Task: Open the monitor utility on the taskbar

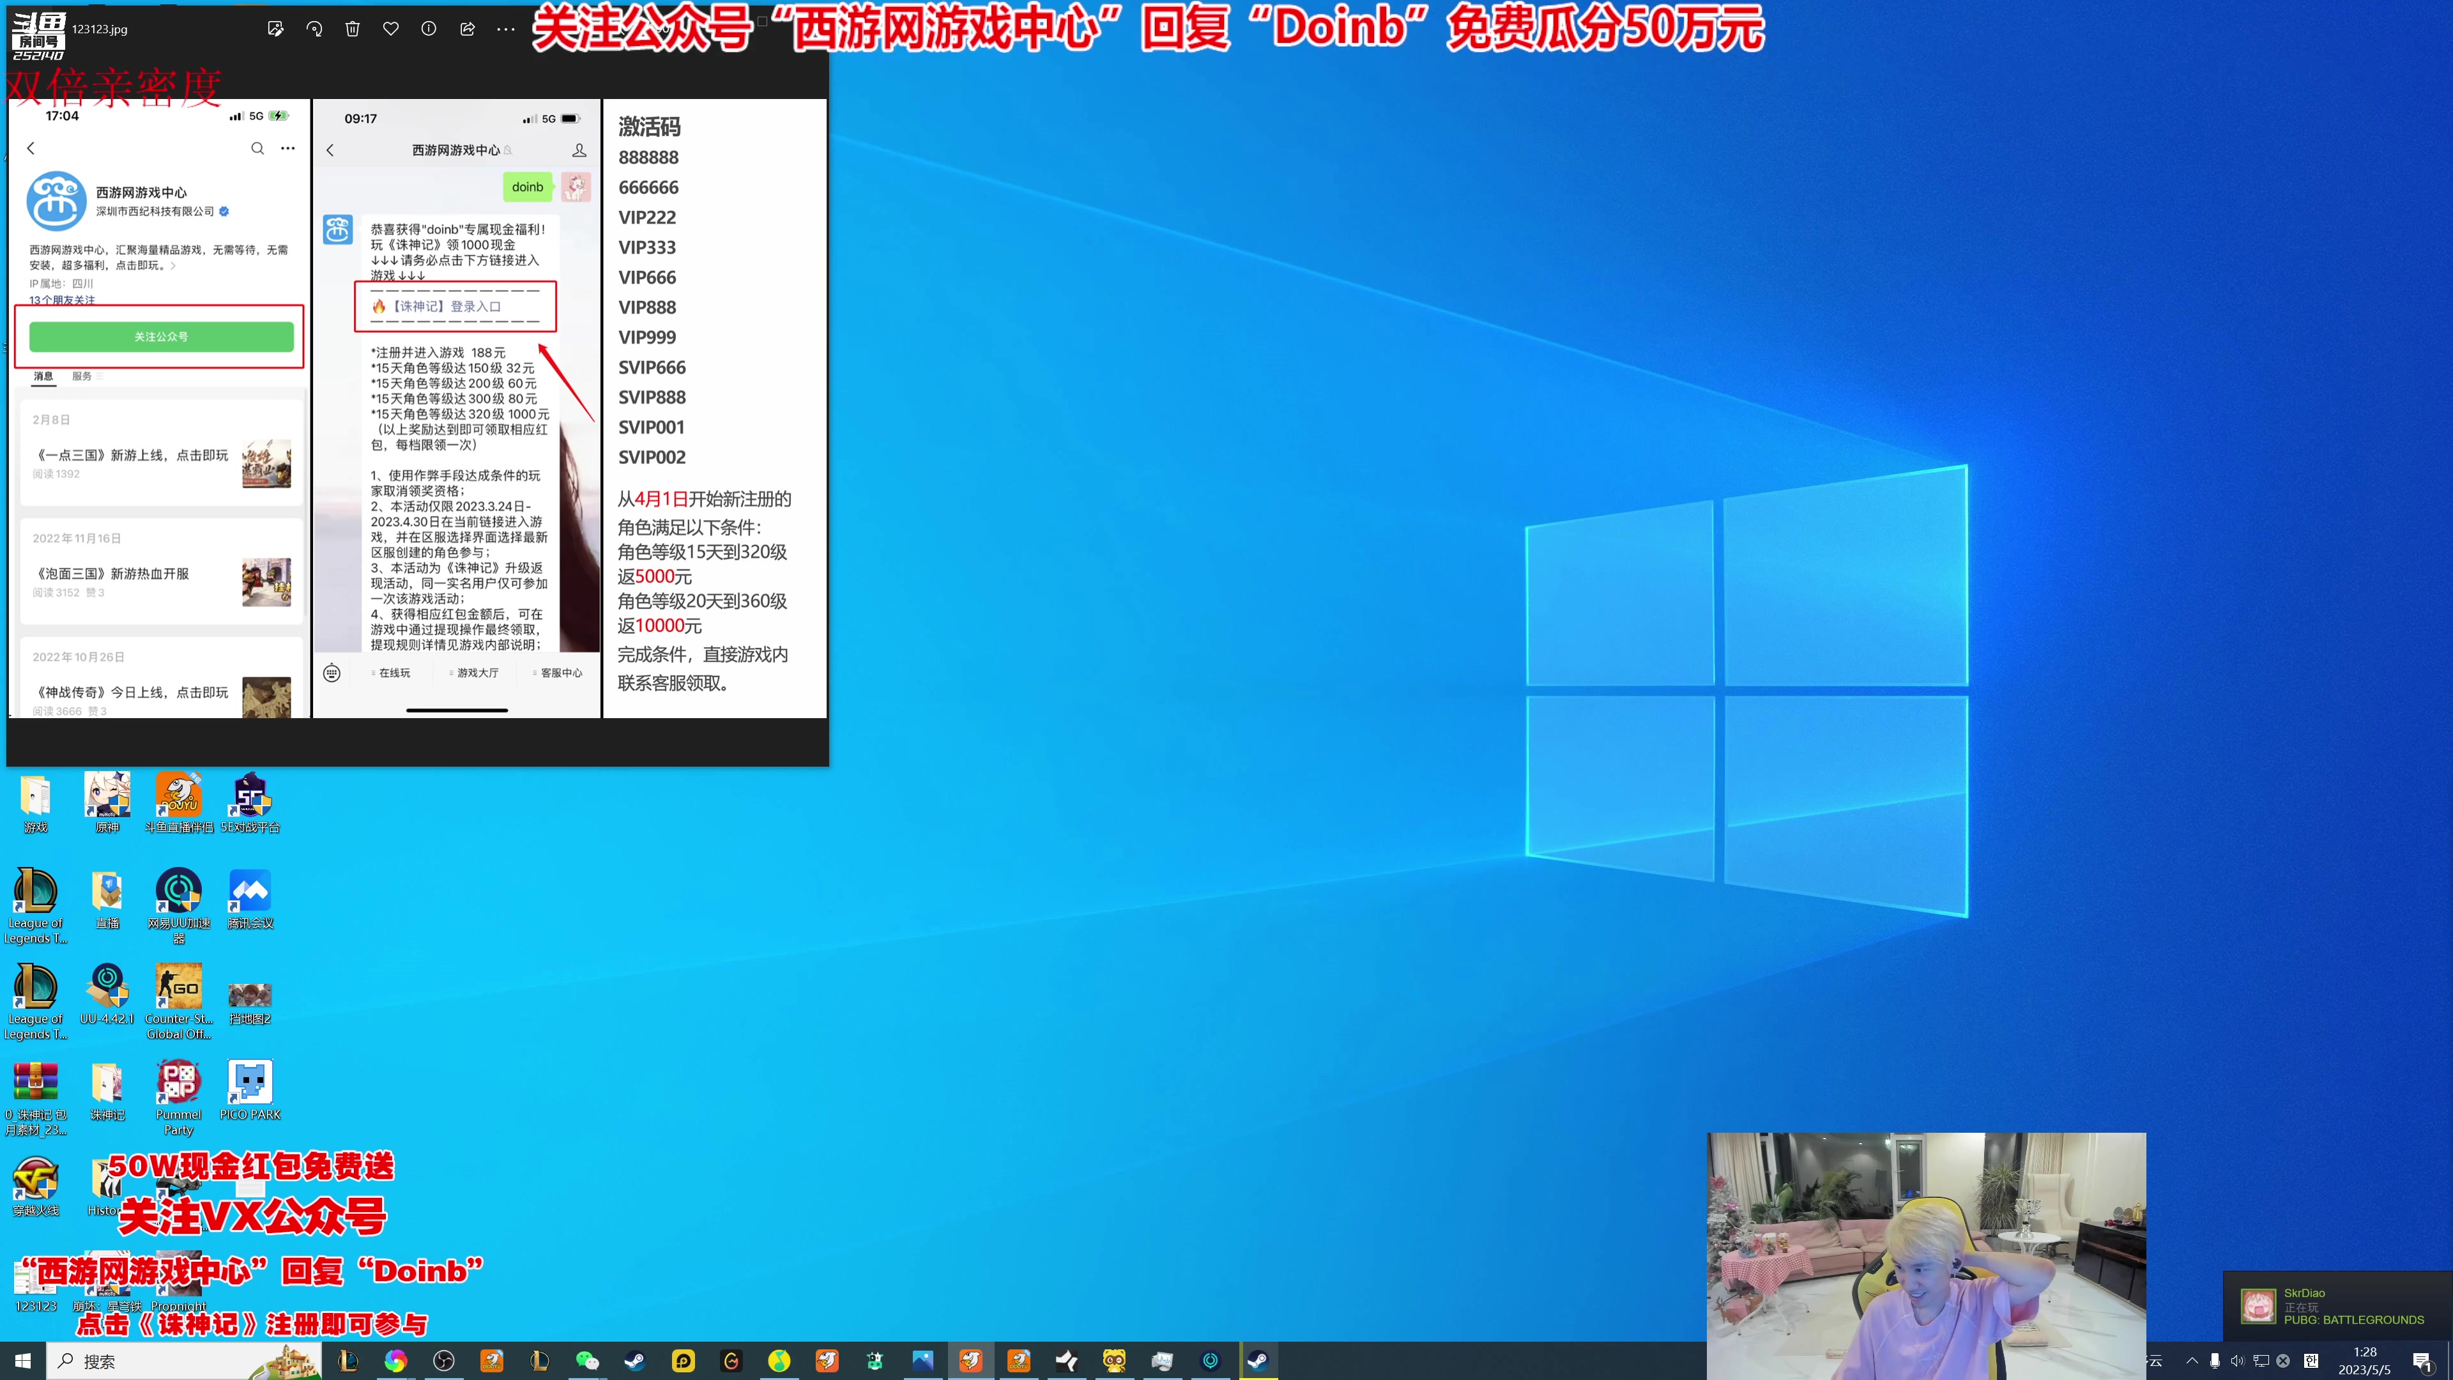Action: [1162, 1361]
